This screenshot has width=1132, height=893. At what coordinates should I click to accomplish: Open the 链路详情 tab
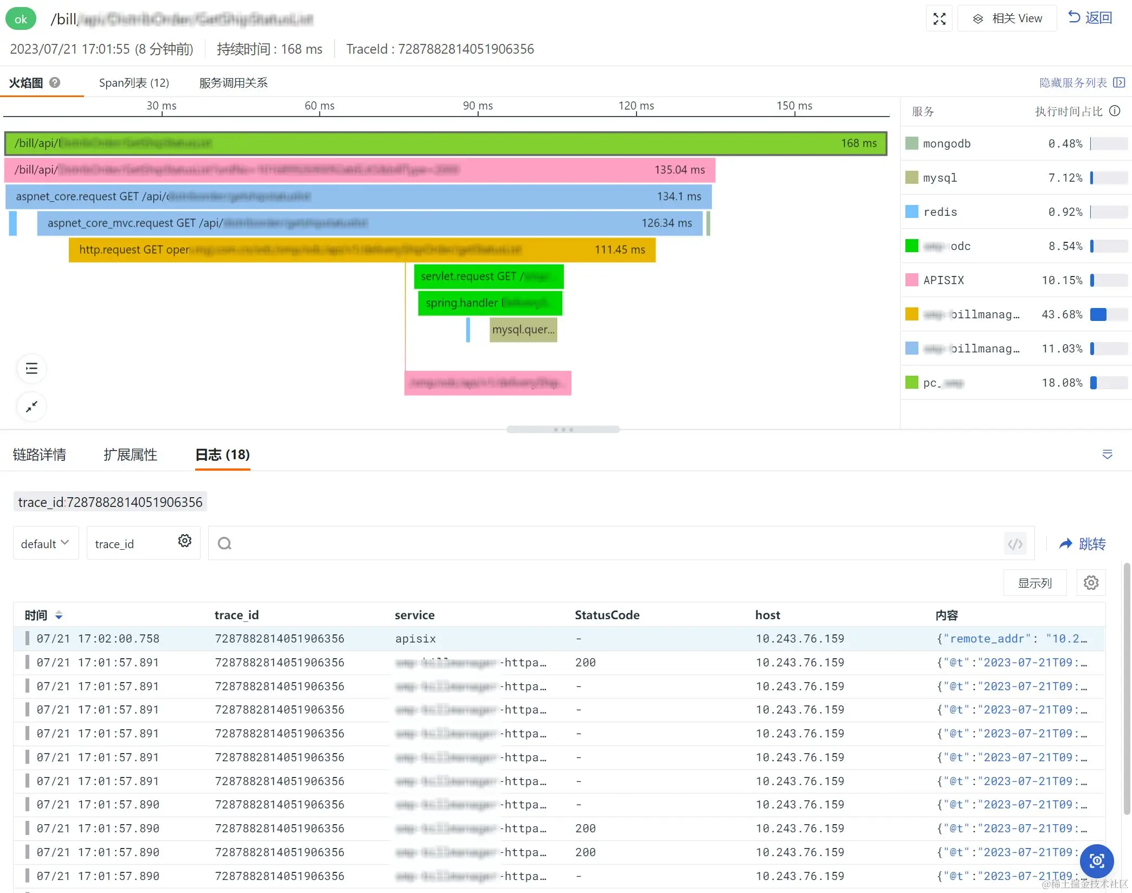click(39, 454)
